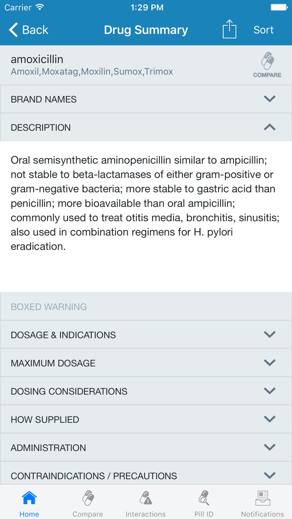Open the Pill ID tab icon
Screen dimensions: 292x519
(204, 498)
